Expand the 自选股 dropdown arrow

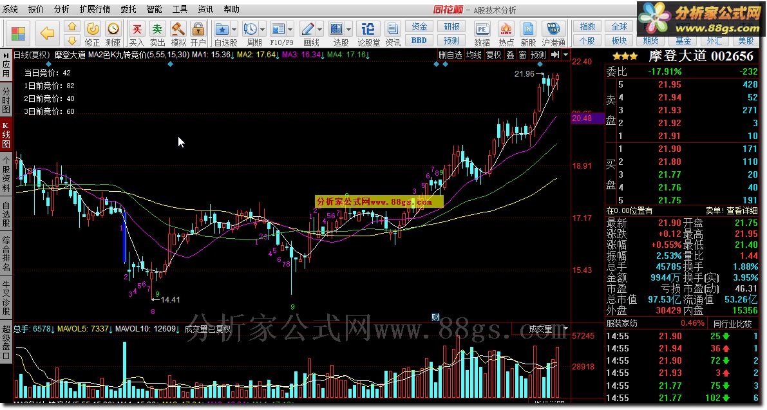tap(234, 30)
